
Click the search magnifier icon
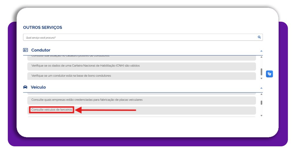259,37
